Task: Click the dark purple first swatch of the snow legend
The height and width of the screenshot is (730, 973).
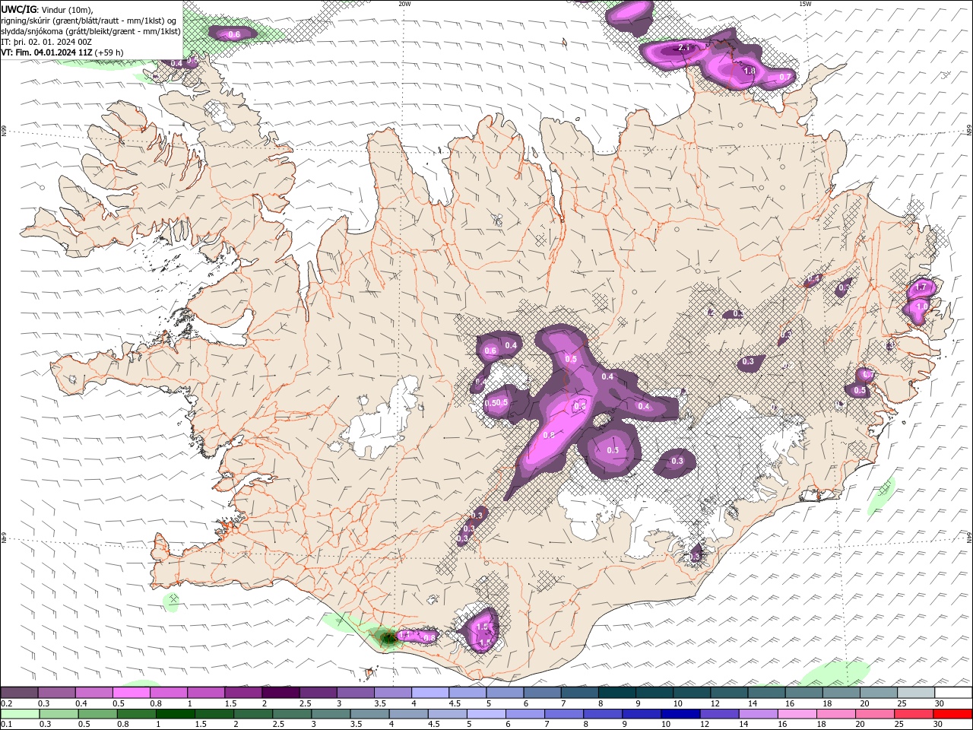Action: point(19,693)
